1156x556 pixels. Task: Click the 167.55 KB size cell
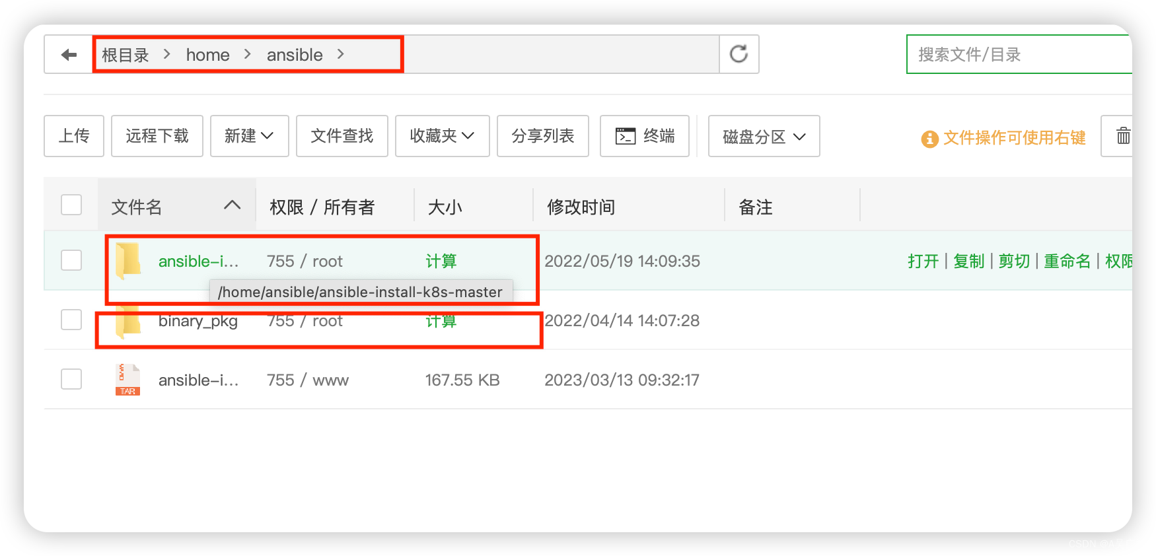pos(462,380)
